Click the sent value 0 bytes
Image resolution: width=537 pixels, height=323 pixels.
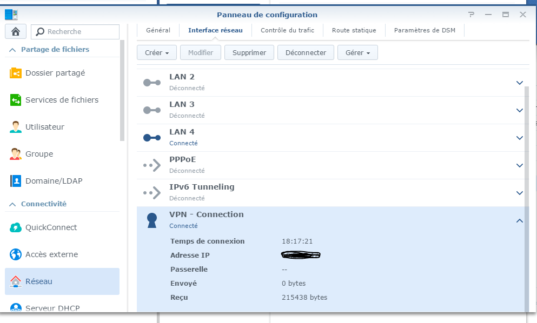[294, 284]
